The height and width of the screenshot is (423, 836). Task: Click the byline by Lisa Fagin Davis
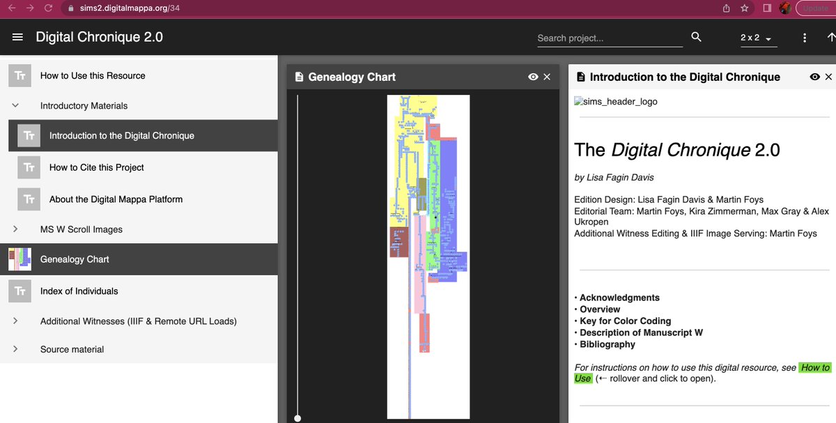tap(614, 177)
